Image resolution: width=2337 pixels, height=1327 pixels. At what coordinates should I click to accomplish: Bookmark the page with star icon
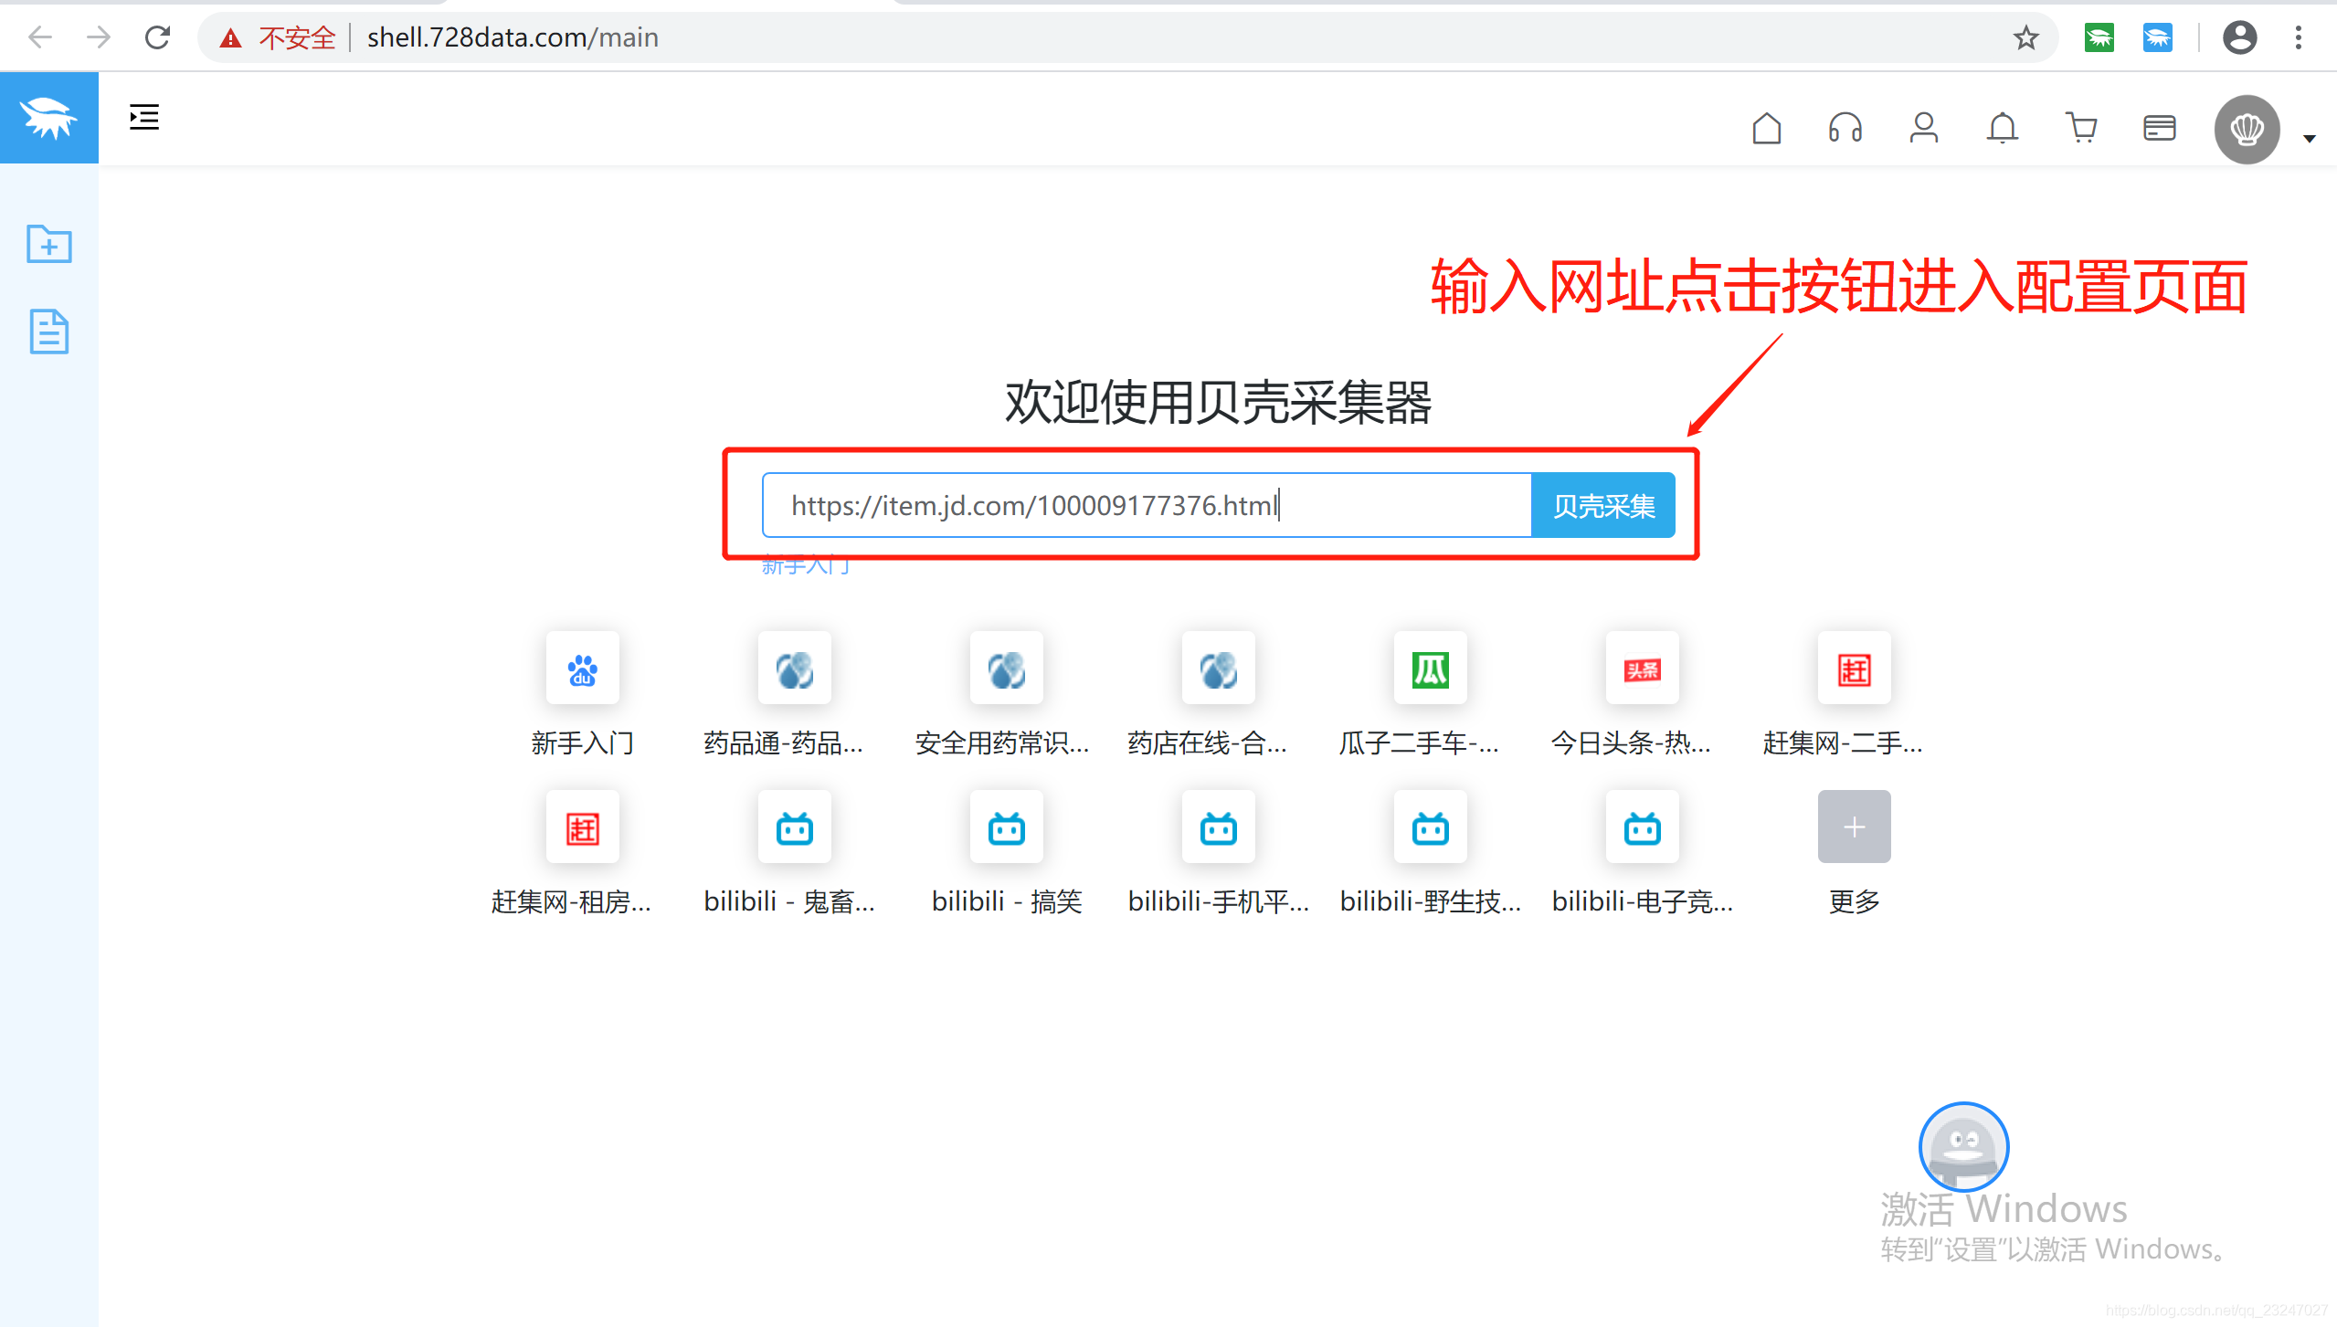[x=2025, y=38]
